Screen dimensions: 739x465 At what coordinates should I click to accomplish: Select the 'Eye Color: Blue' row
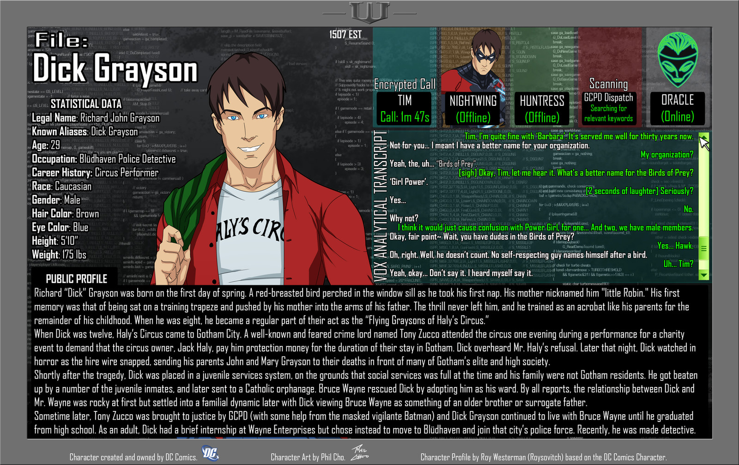[x=60, y=227]
